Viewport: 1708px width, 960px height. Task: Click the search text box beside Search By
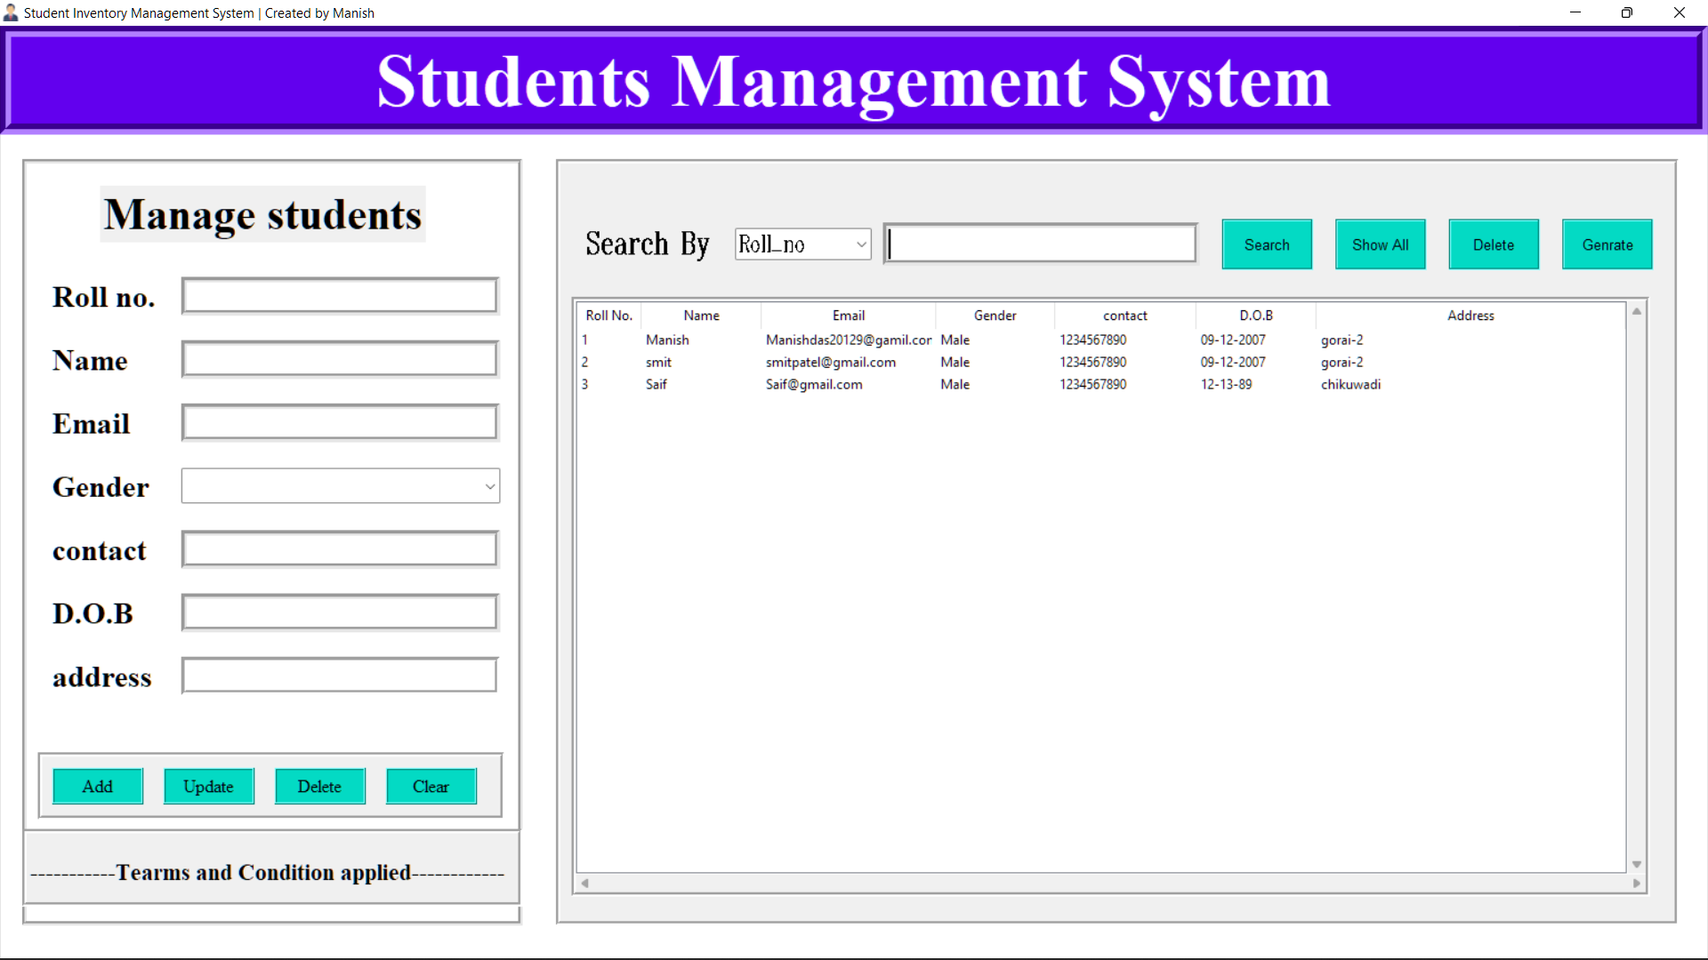point(1039,243)
